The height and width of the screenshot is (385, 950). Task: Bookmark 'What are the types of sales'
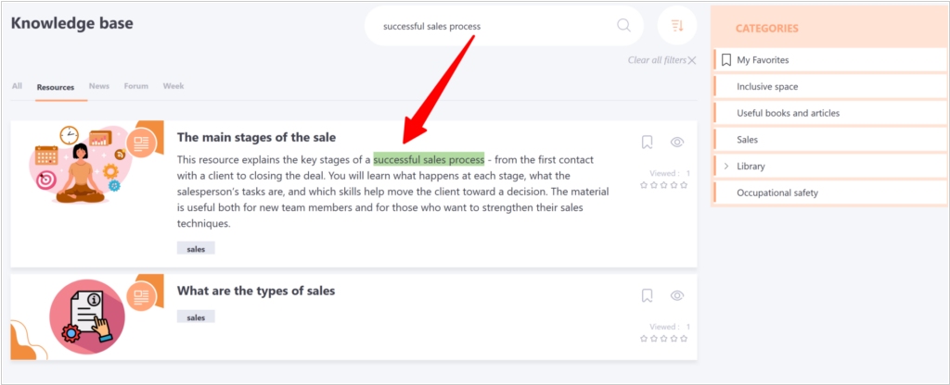pos(648,296)
